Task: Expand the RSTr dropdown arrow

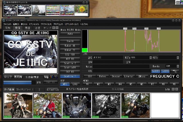Action: tap(178, 57)
